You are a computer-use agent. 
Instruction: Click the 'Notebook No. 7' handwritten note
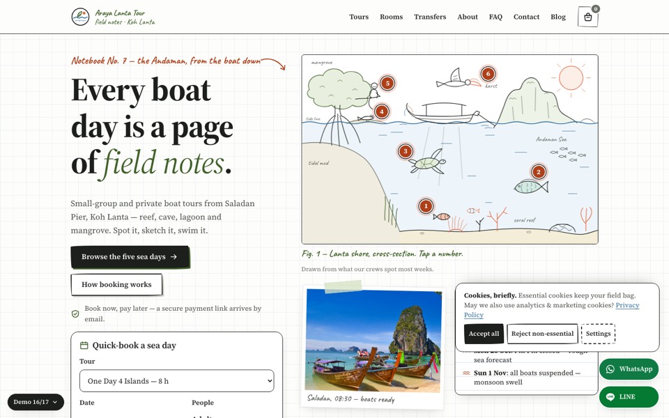(x=166, y=61)
